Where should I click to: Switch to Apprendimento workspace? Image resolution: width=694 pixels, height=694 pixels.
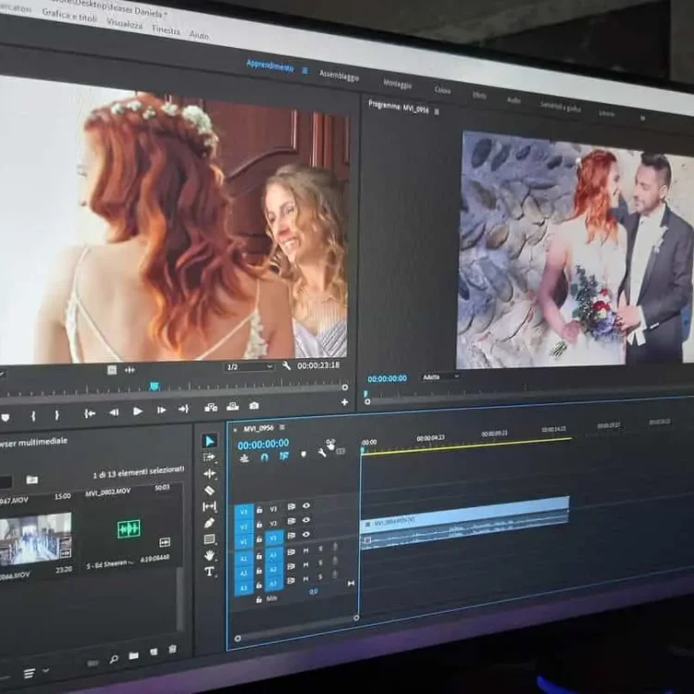click(x=270, y=66)
